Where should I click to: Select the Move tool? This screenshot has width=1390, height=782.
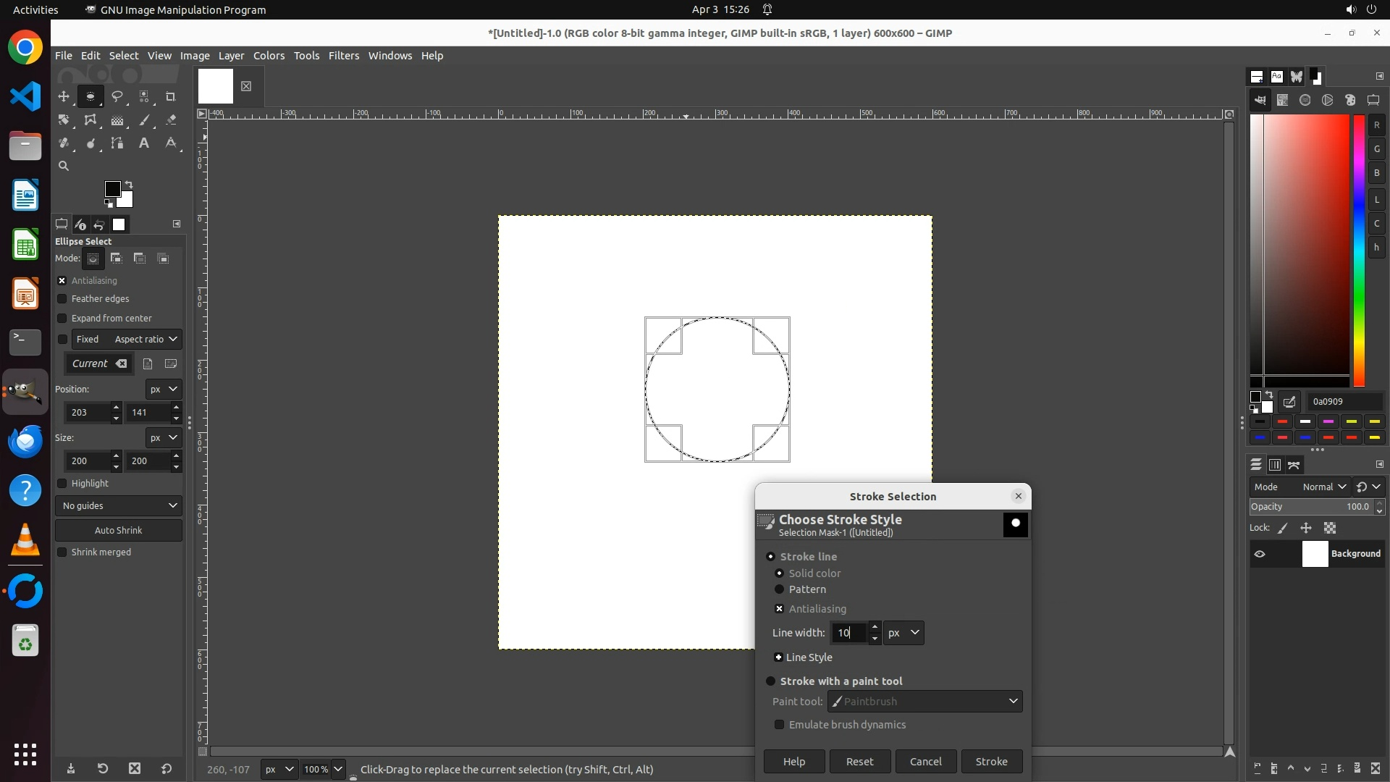coord(64,96)
